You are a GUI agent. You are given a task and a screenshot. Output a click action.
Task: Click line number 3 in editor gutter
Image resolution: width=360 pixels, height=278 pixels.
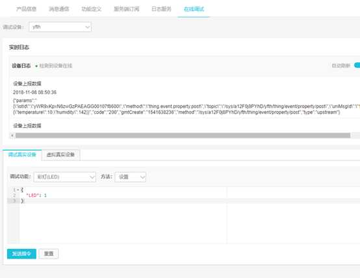[14, 201]
